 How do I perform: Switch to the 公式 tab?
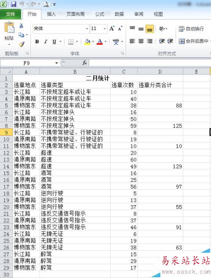click(x=100, y=14)
